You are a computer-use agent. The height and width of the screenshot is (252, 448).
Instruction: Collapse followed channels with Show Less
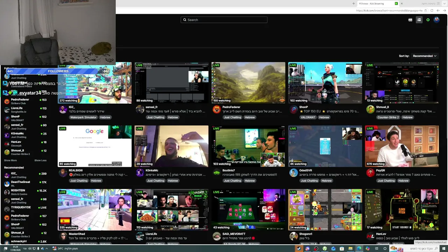40,160
